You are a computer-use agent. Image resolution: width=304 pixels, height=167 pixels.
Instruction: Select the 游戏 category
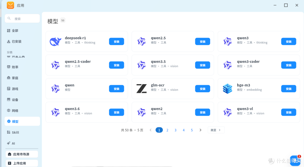[x=22, y=89]
